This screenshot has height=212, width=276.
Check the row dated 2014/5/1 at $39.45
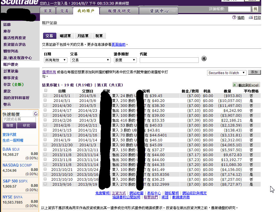(x=45, y=95)
